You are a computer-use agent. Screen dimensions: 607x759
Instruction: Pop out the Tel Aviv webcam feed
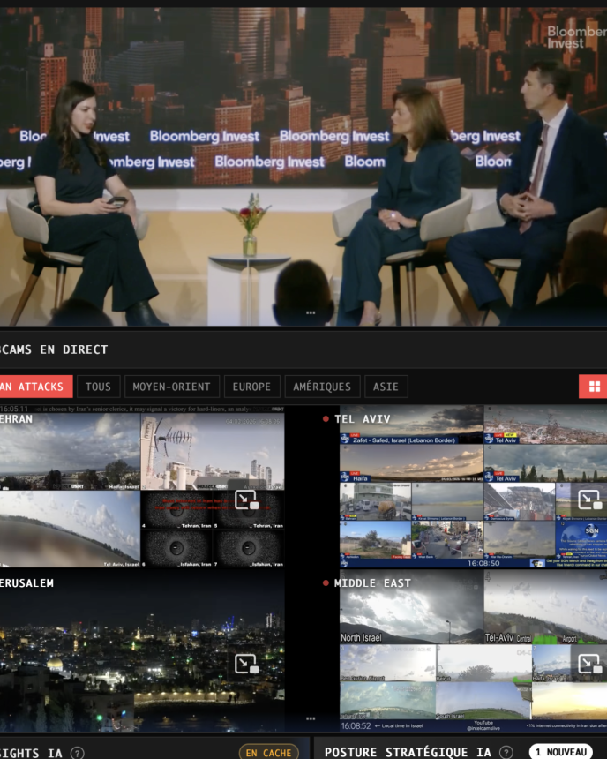(x=588, y=500)
